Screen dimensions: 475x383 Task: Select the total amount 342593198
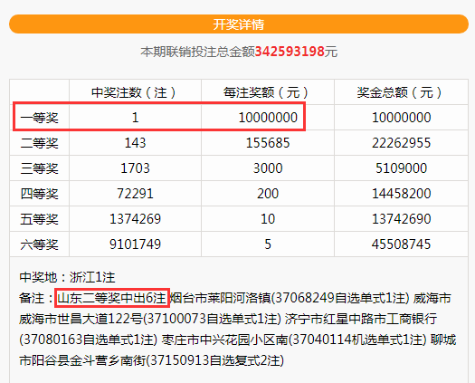click(x=290, y=52)
